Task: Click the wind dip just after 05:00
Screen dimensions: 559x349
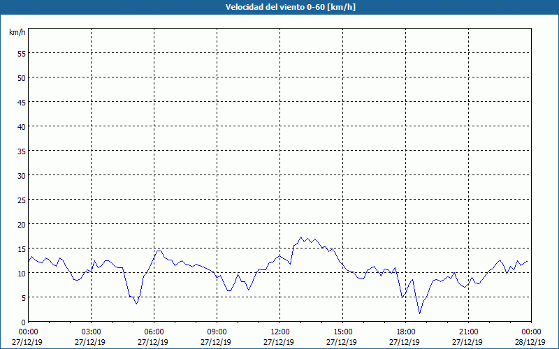Action: pos(136,304)
